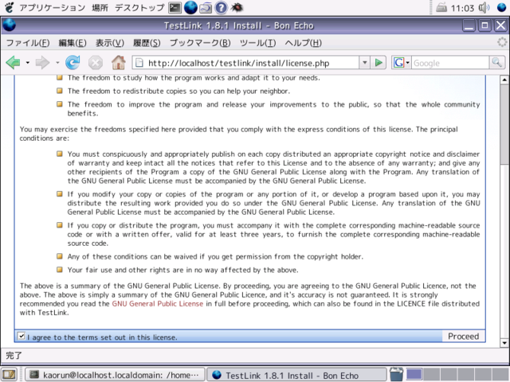Go back with the green arrow button
The image size is (510, 382).
[13, 62]
